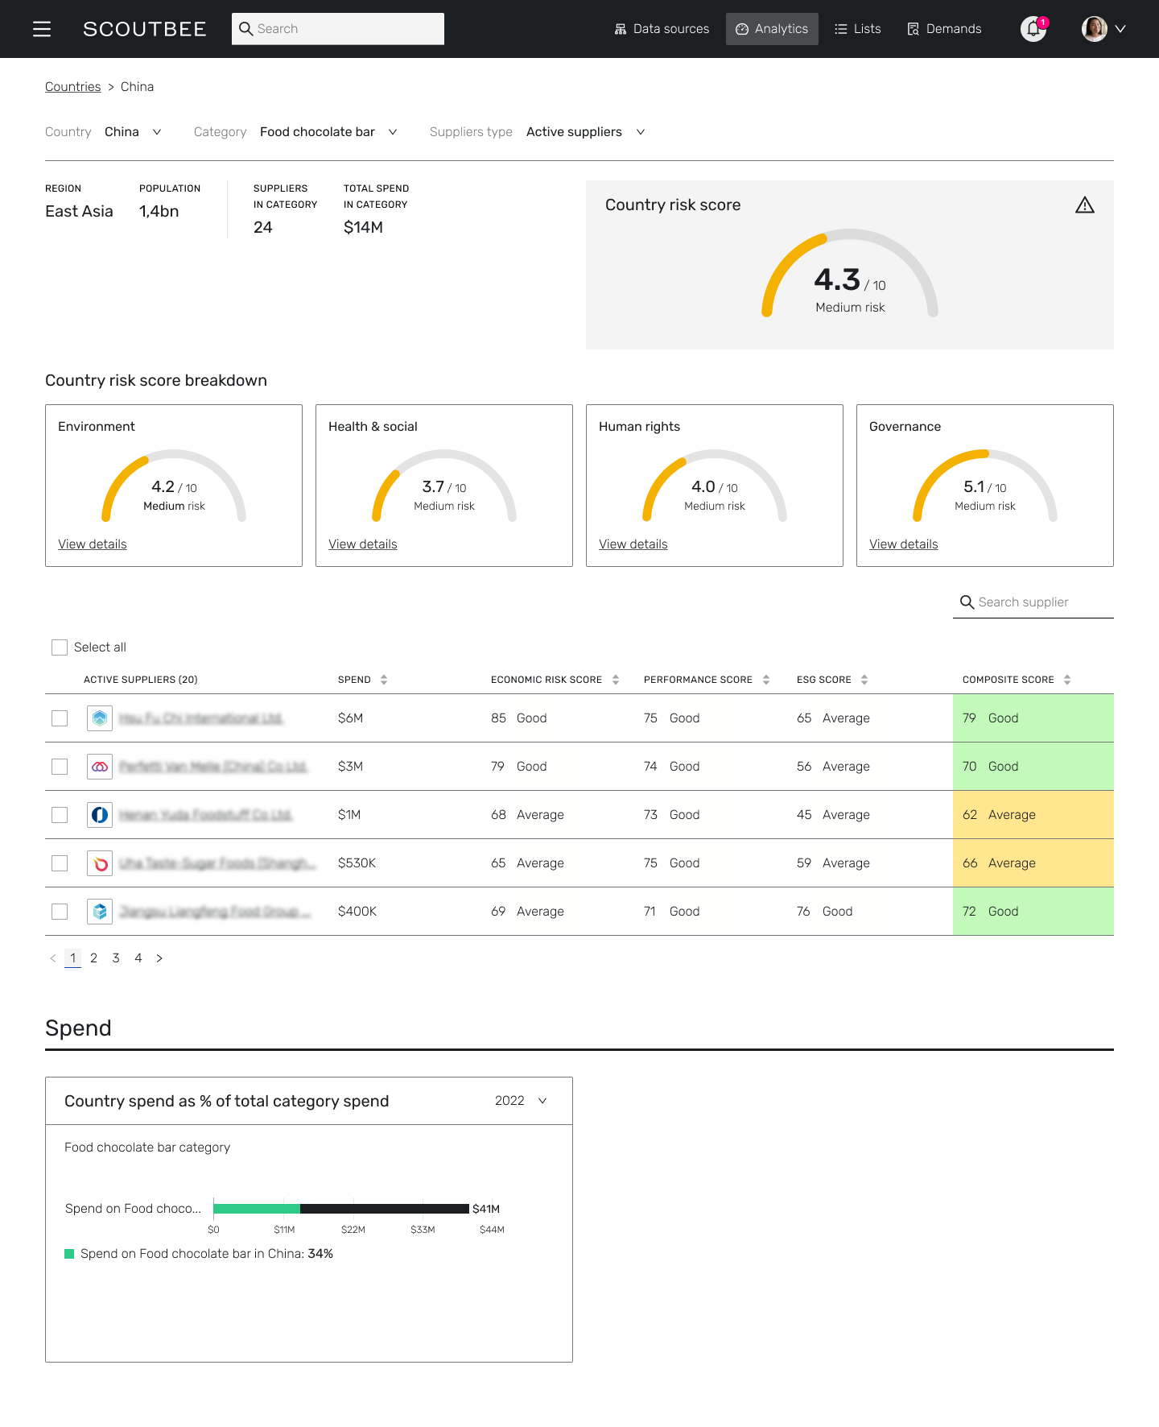Click the notification bell icon

pyautogui.click(x=1033, y=29)
